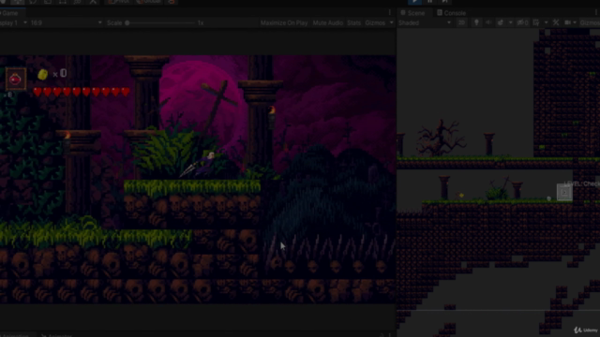Click the Play button in Unity toolbar
This screenshot has height=337, width=600.
click(x=414, y=2)
